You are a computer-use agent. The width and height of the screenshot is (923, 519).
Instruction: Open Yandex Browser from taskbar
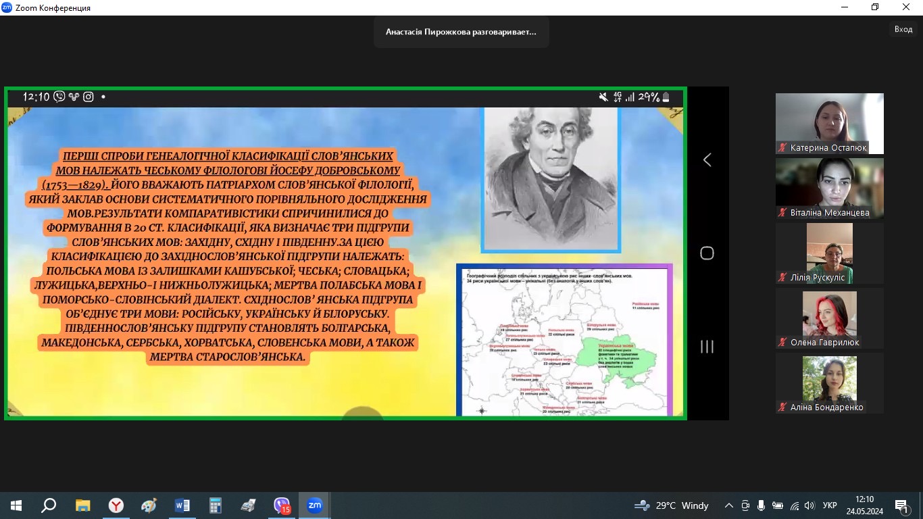[116, 505]
